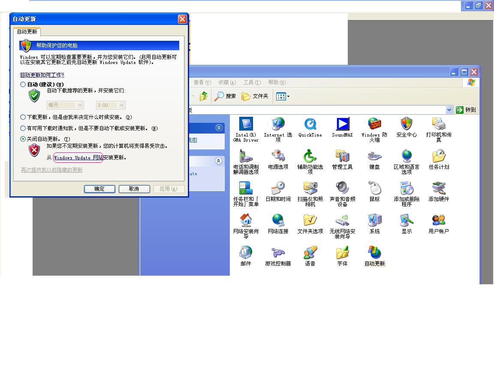Select 下载更新但由我决定安装 radio option

23,117
